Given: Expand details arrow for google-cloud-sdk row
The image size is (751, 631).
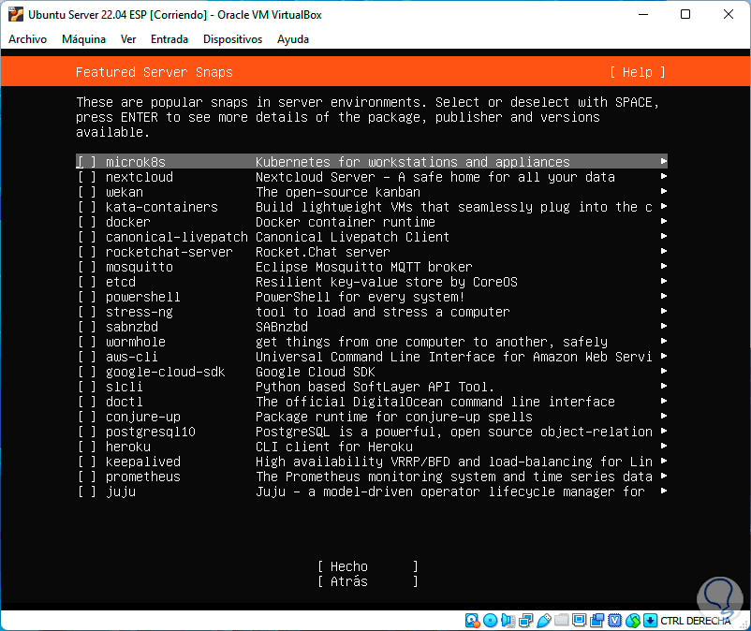Looking at the screenshot, I should pos(663,371).
